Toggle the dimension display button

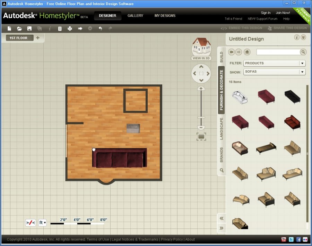click(31, 222)
